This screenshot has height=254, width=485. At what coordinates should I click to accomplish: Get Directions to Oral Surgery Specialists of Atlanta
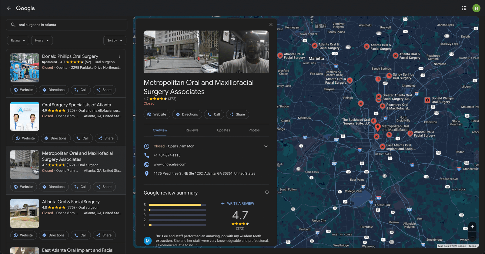click(x=56, y=138)
